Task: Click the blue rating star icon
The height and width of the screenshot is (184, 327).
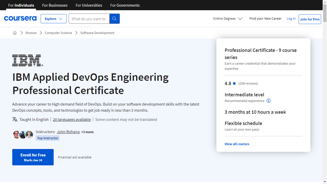Action: [234, 83]
